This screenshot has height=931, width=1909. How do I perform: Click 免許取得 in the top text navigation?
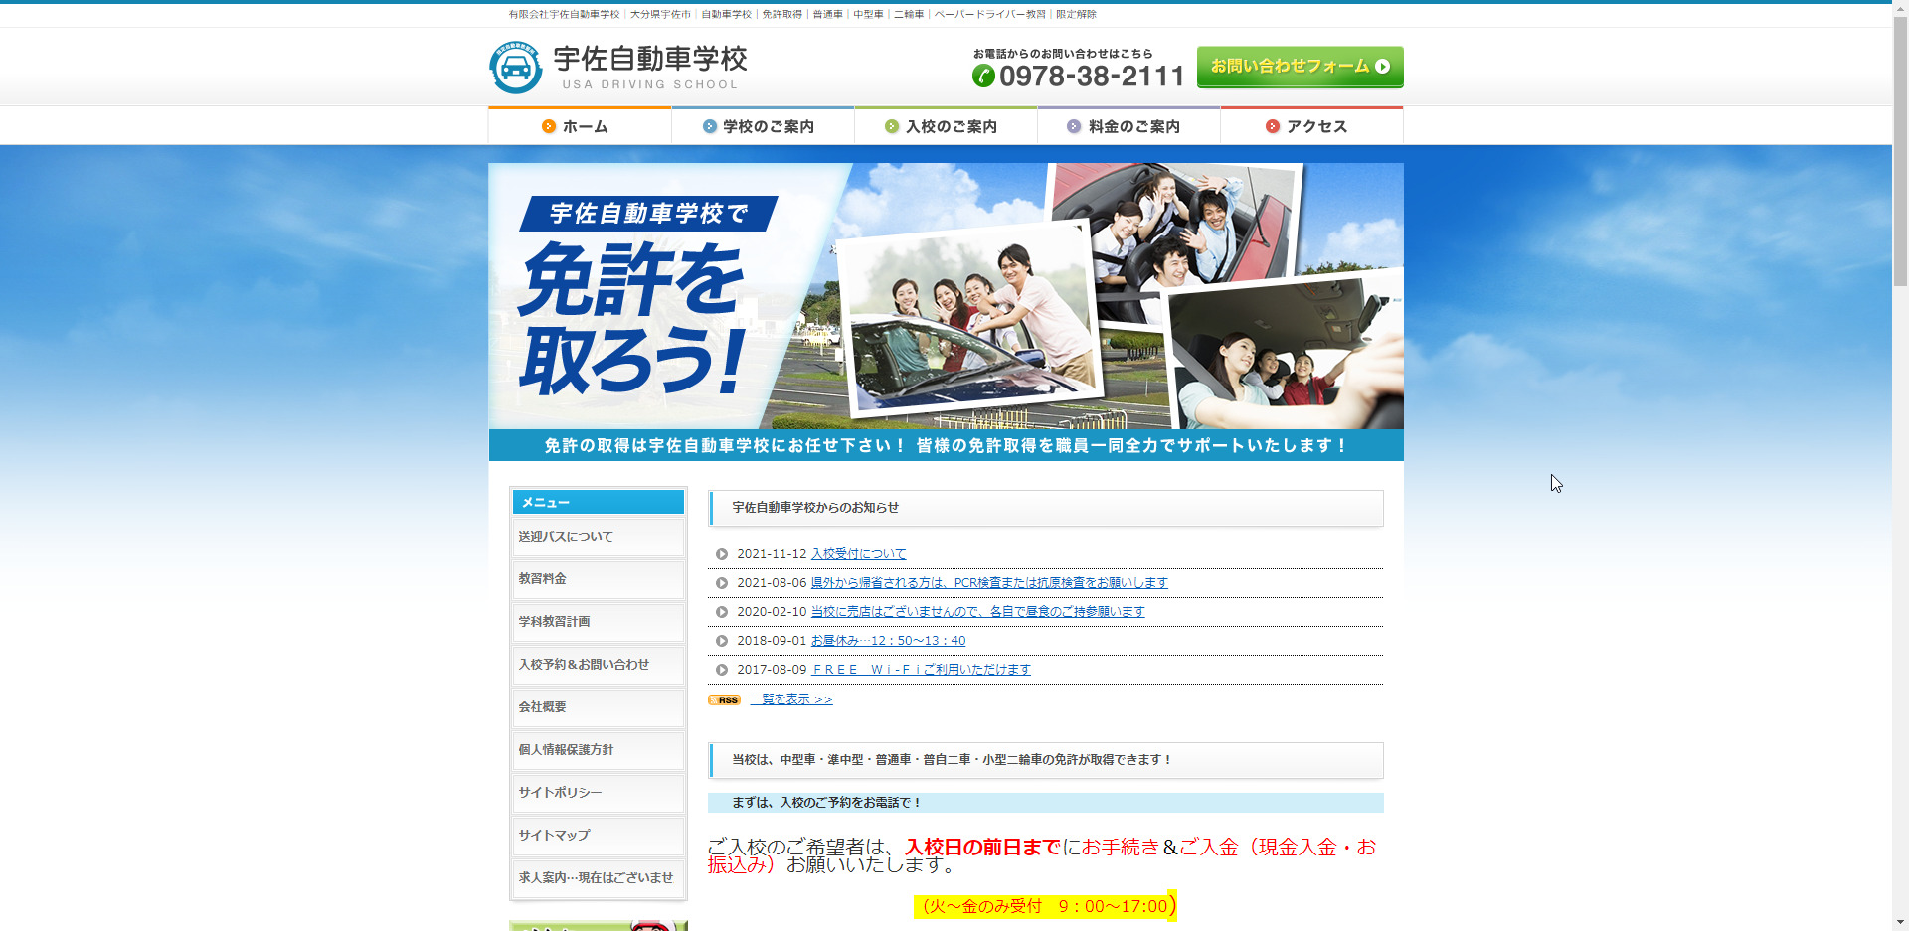point(781,14)
